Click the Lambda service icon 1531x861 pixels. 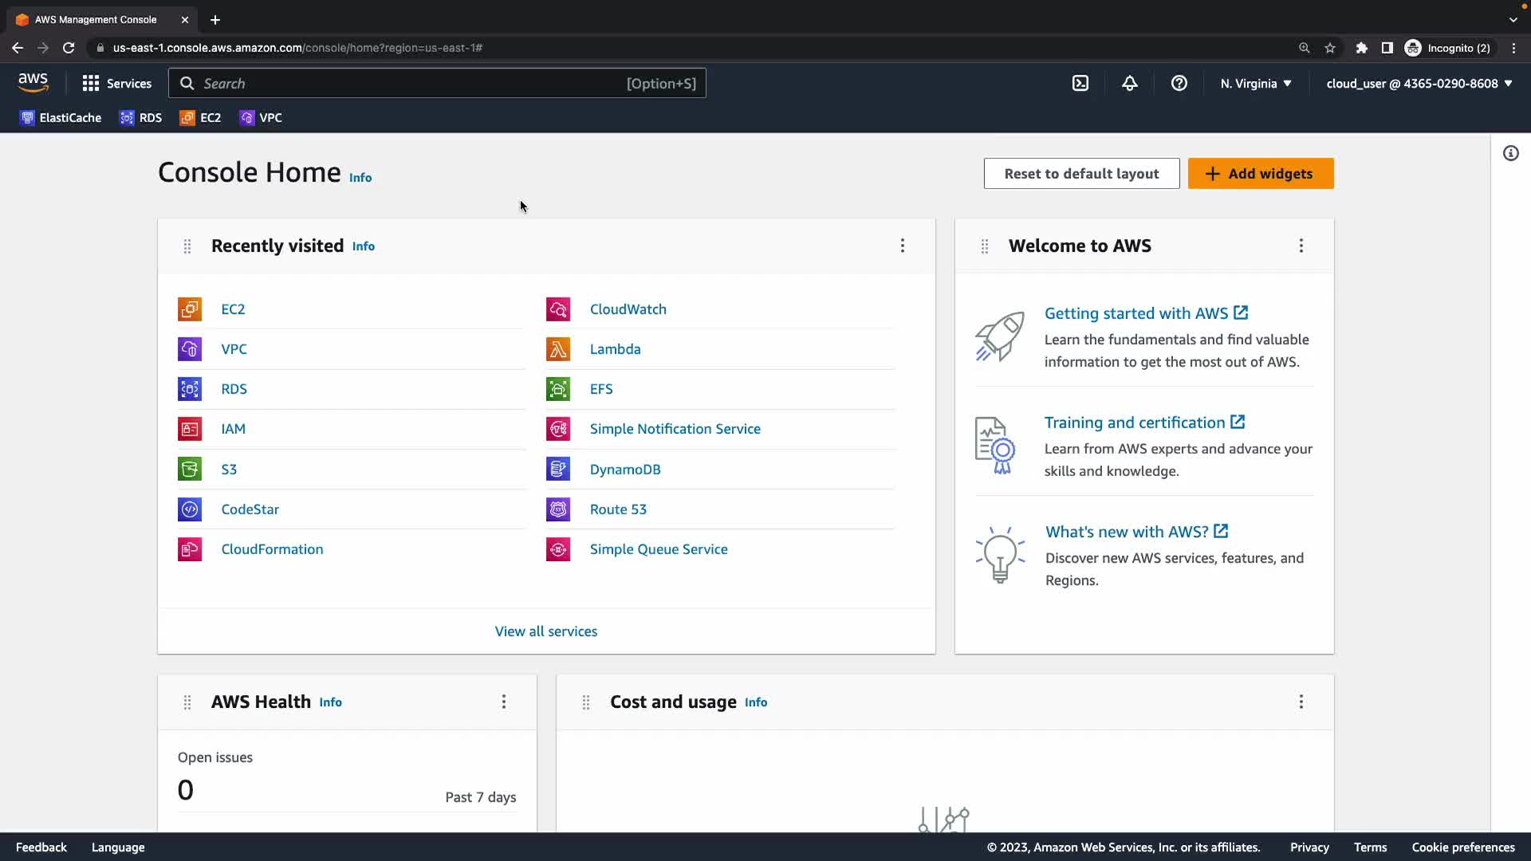tap(557, 349)
